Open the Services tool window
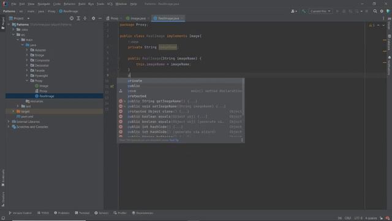This screenshot has height=221, width=392. [101, 213]
